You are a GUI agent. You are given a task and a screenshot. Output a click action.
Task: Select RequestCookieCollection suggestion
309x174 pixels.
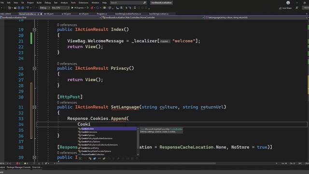[x=107, y=154]
